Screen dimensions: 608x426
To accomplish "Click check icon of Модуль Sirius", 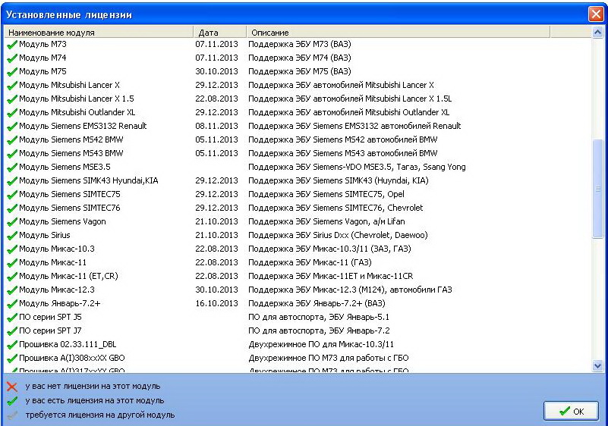I will coord(12,236).
